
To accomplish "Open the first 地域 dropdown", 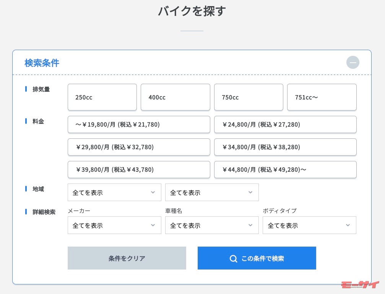I will pos(114,192).
